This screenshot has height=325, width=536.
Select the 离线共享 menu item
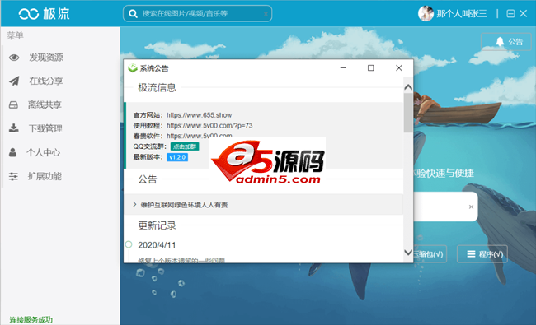(45, 104)
